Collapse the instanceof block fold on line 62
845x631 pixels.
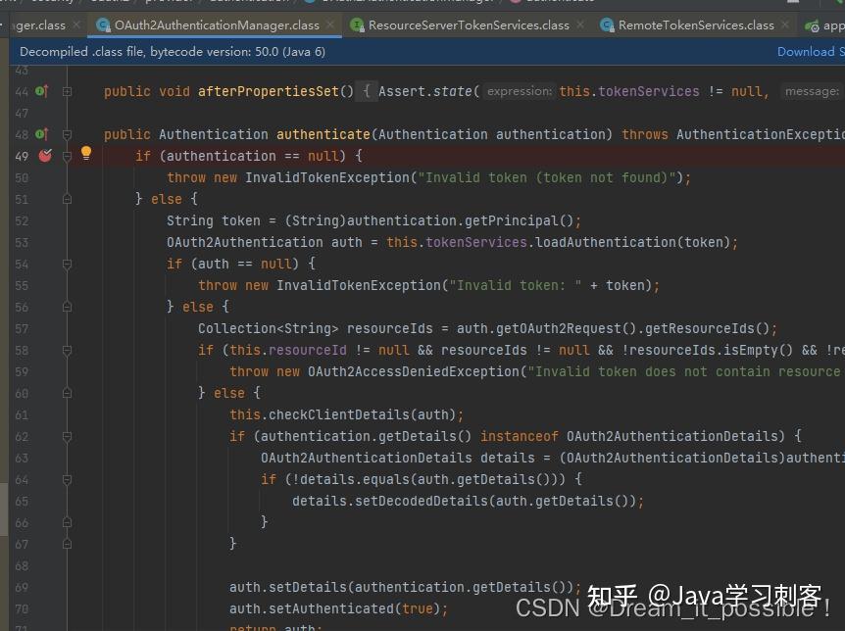coord(67,436)
